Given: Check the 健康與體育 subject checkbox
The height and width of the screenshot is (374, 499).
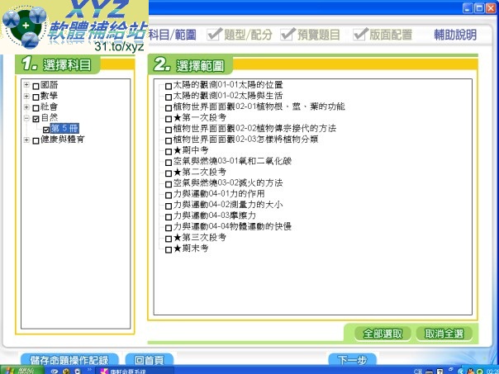Looking at the screenshot, I should click(36, 140).
